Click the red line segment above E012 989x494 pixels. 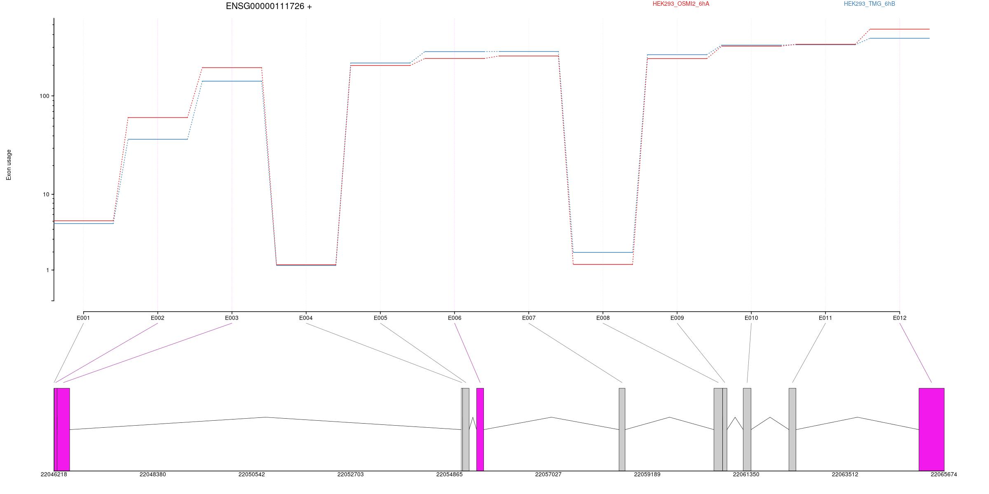pos(900,29)
